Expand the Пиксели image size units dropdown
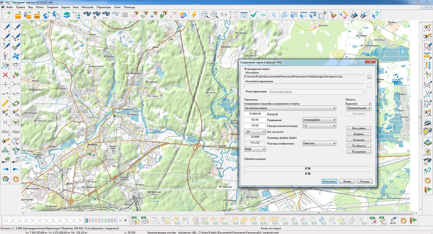 pyautogui.click(x=319, y=143)
